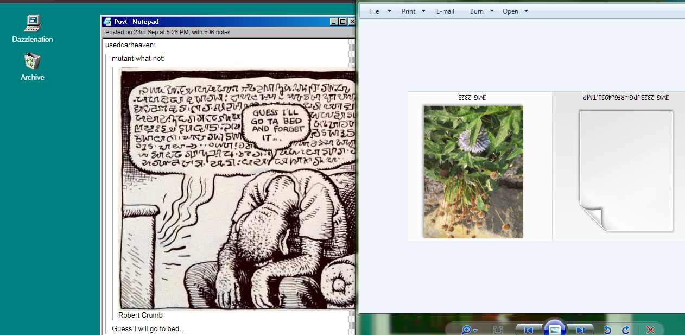Click the Post - Notepad title text
This screenshot has height=335, width=685.
click(136, 22)
